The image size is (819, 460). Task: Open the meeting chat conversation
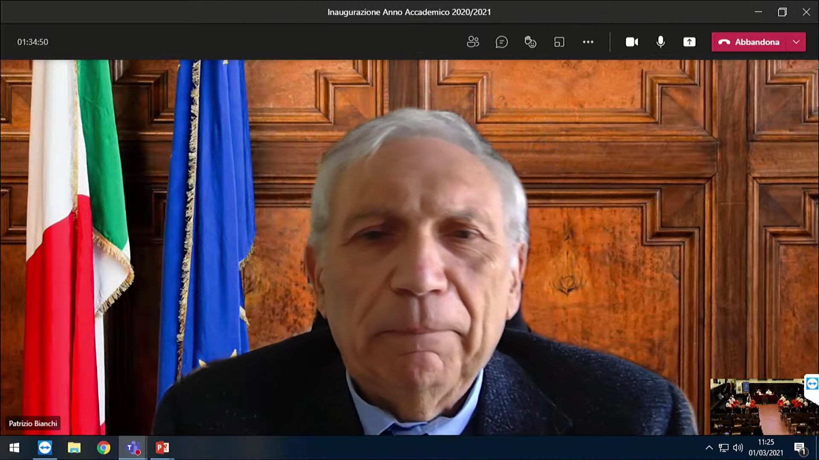tap(502, 42)
